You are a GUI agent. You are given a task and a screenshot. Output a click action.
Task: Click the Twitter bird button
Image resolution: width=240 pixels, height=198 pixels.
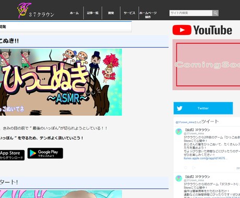(x=203, y=108)
